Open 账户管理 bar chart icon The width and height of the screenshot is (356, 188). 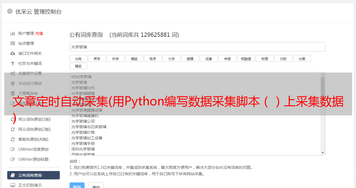(x=13, y=33)
